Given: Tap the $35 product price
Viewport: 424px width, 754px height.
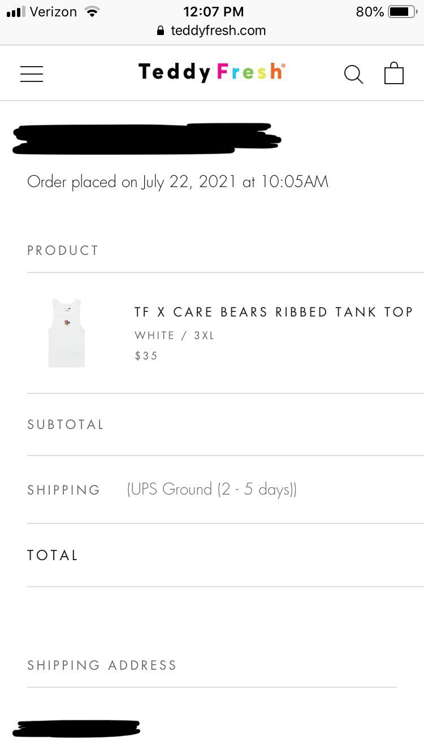Looking at the screenshot, I should [146, 356].
